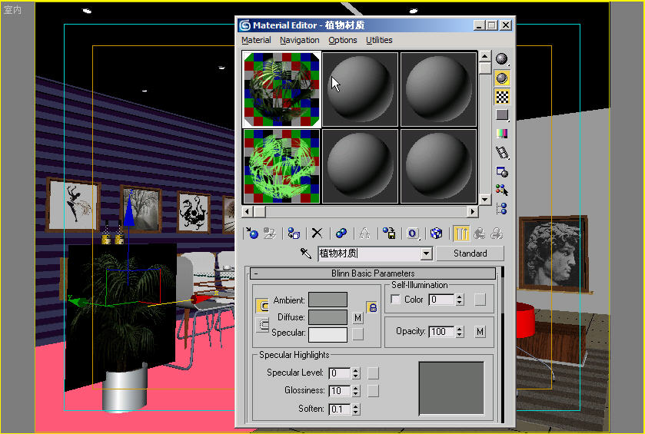645x434 pixels.
Task: Click Assign Material to Selection icon
Action: tap(293, 233)
